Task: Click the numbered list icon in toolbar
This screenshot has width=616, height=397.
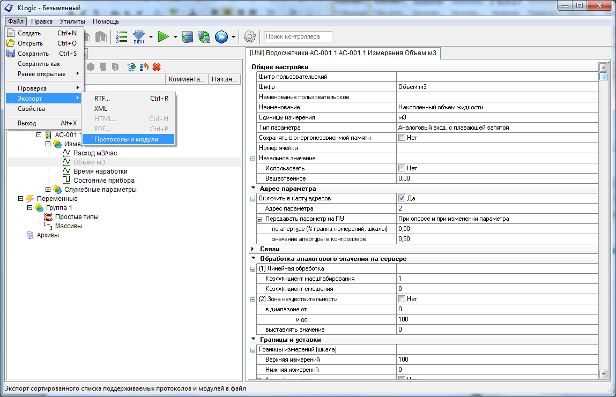Action: [122, 36]
